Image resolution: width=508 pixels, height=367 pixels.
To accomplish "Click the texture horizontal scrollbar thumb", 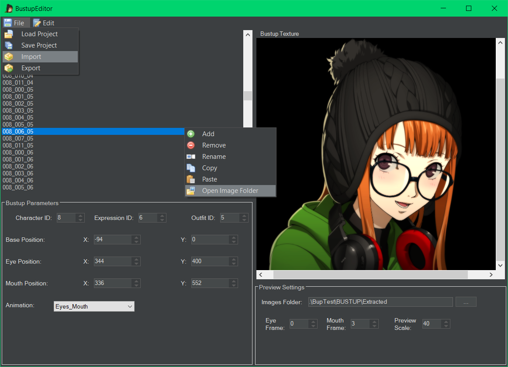I will (x=371, y=275).
